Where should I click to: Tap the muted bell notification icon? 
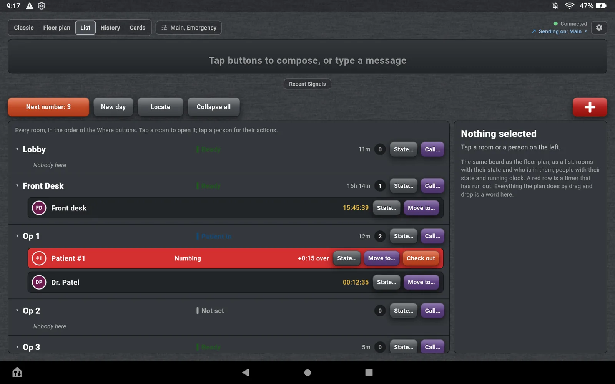555,6
